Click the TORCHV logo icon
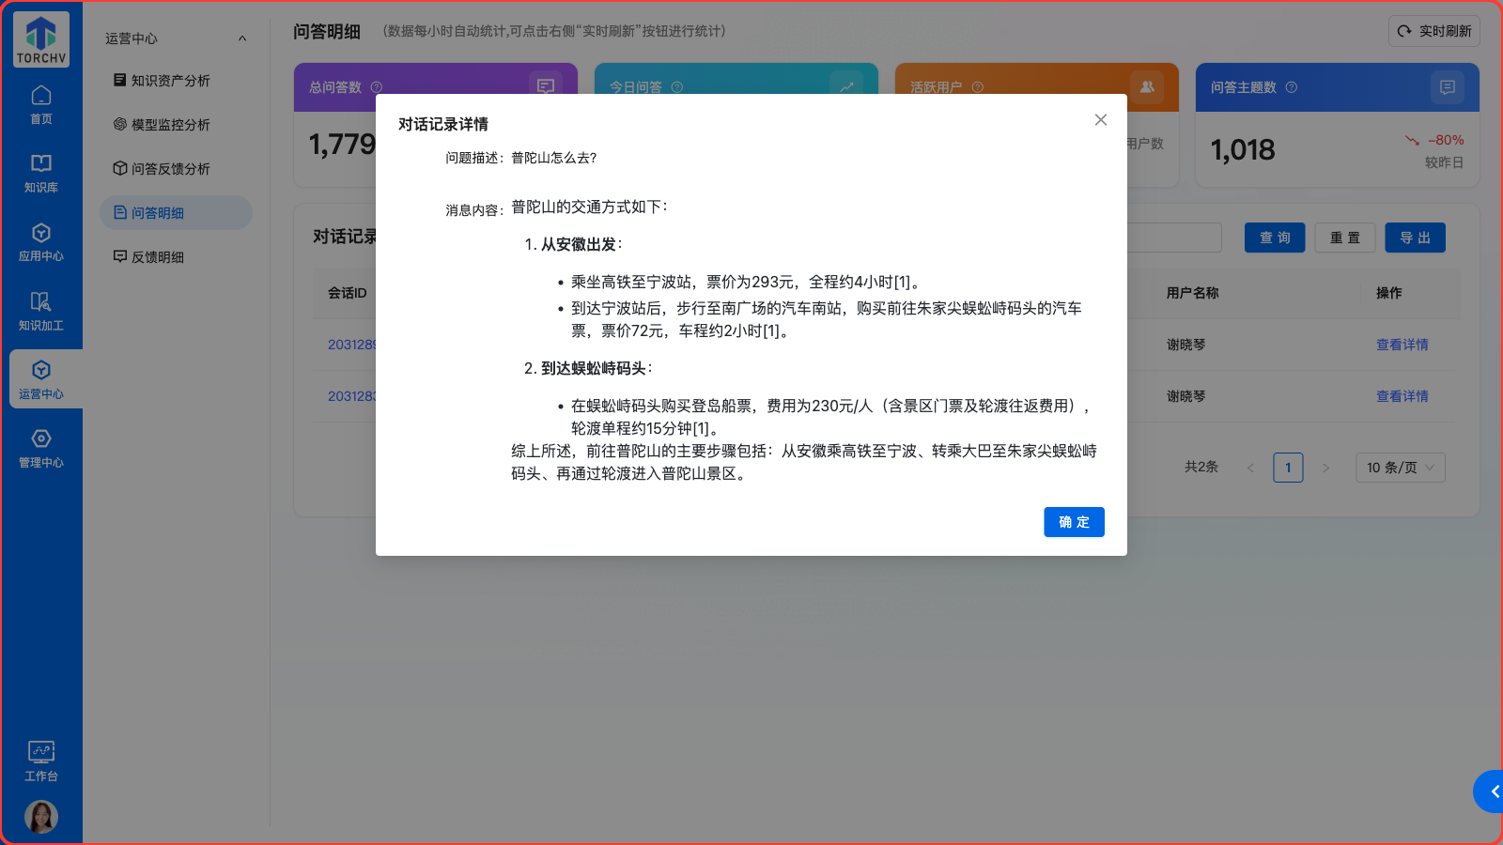The height and width of the screenshot is (845, 1503). pyautogui.click(x=41, y=39)
